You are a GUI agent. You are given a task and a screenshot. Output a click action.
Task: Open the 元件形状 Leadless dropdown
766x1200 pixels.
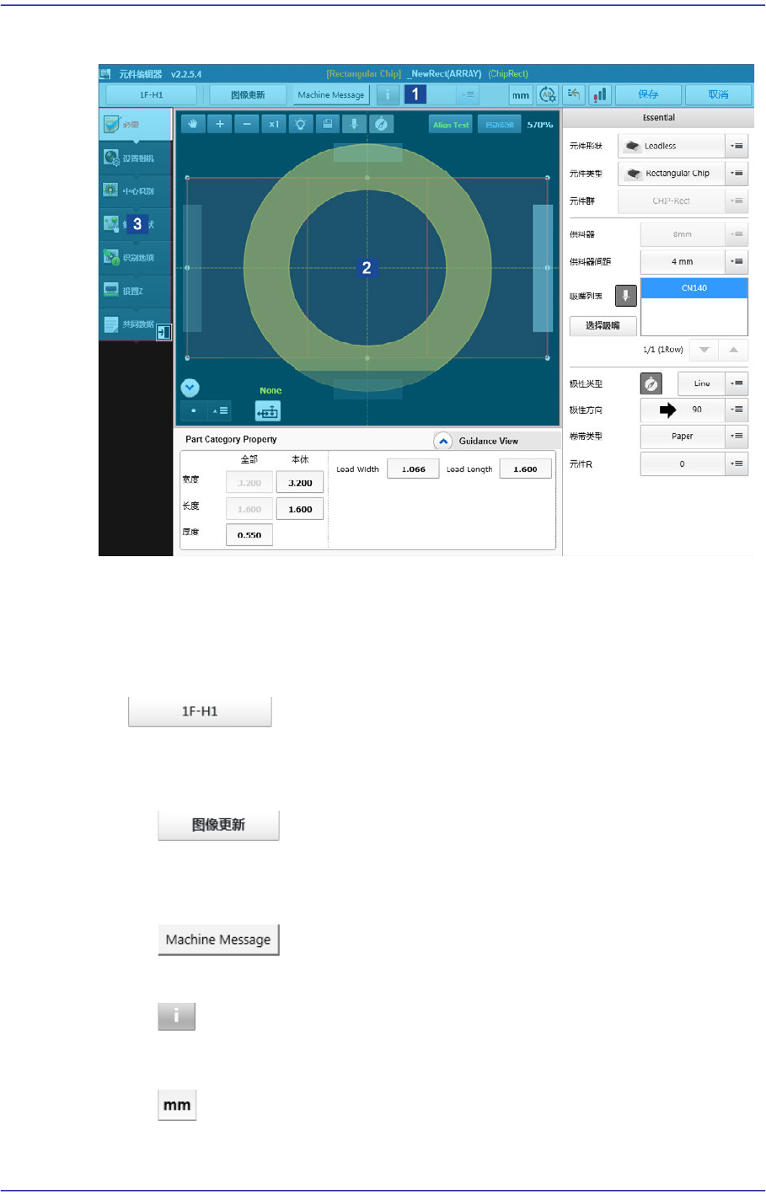coord(737,146)
